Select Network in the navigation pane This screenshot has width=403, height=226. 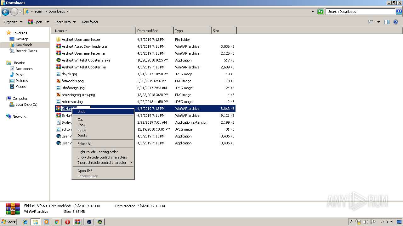[19, 116]
